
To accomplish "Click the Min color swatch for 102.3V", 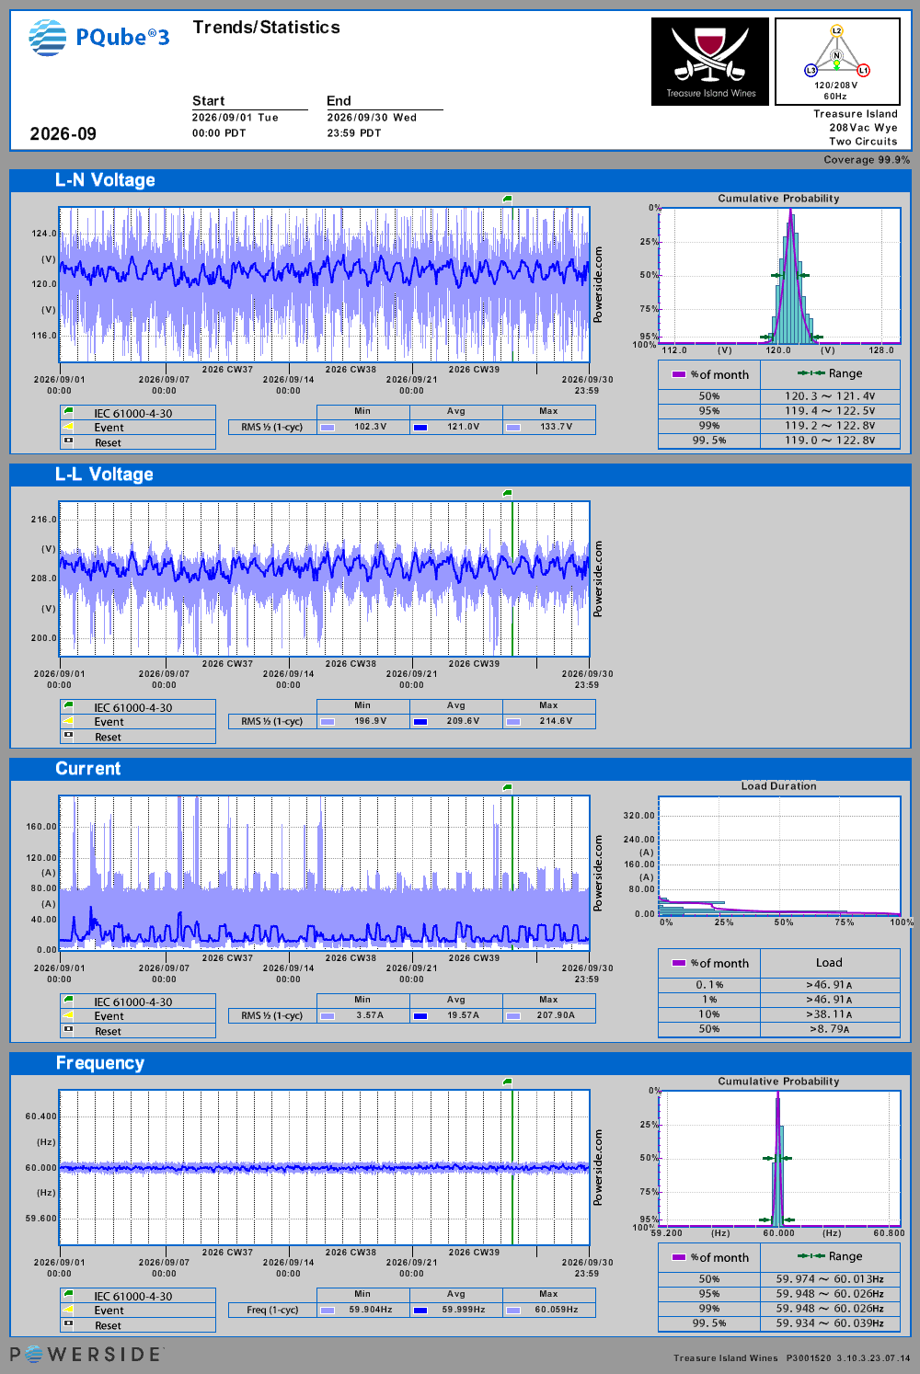I will [328, 427].
